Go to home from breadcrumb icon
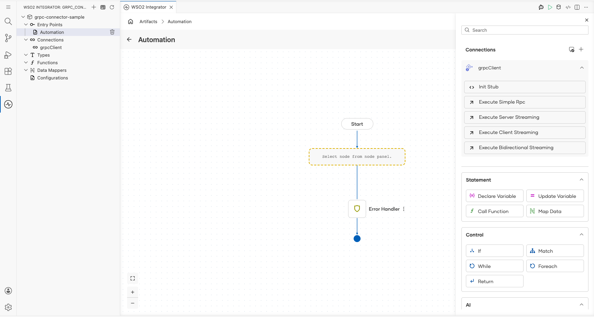 [x=131, y=21]
